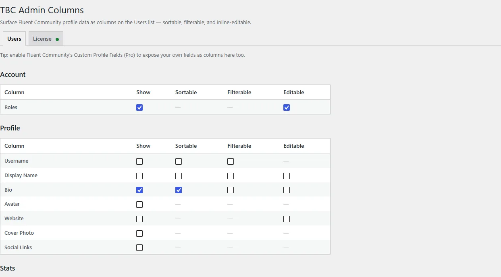501x277 pixels.
Task: Enable Show for Username
Action: pos(139,161)
